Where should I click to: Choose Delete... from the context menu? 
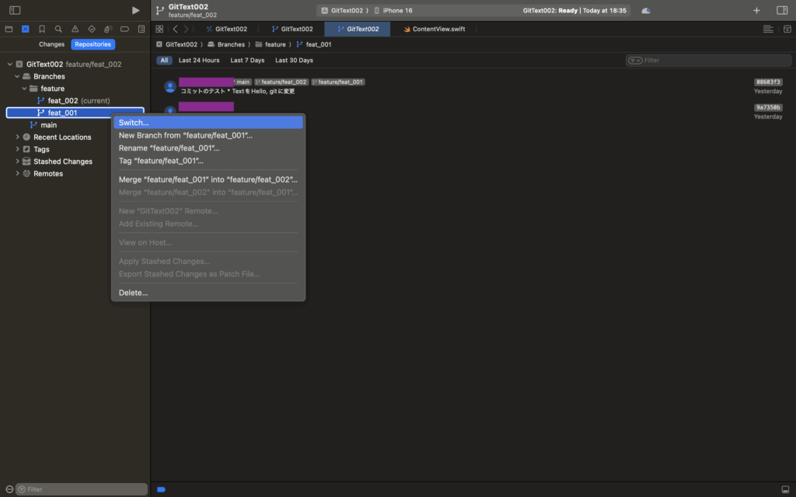point(208,293)
